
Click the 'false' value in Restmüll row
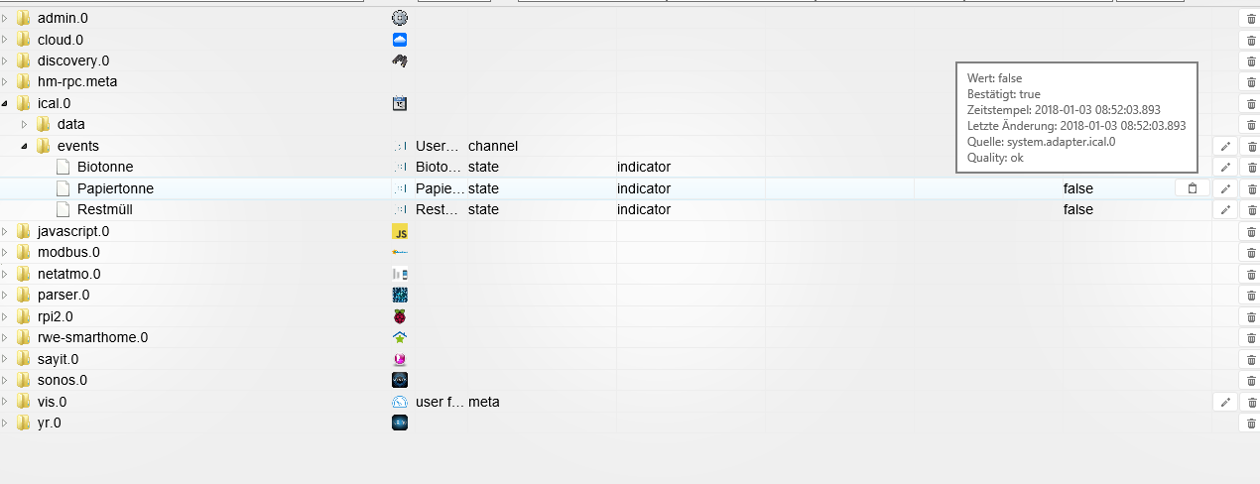tap(1078, 209)
